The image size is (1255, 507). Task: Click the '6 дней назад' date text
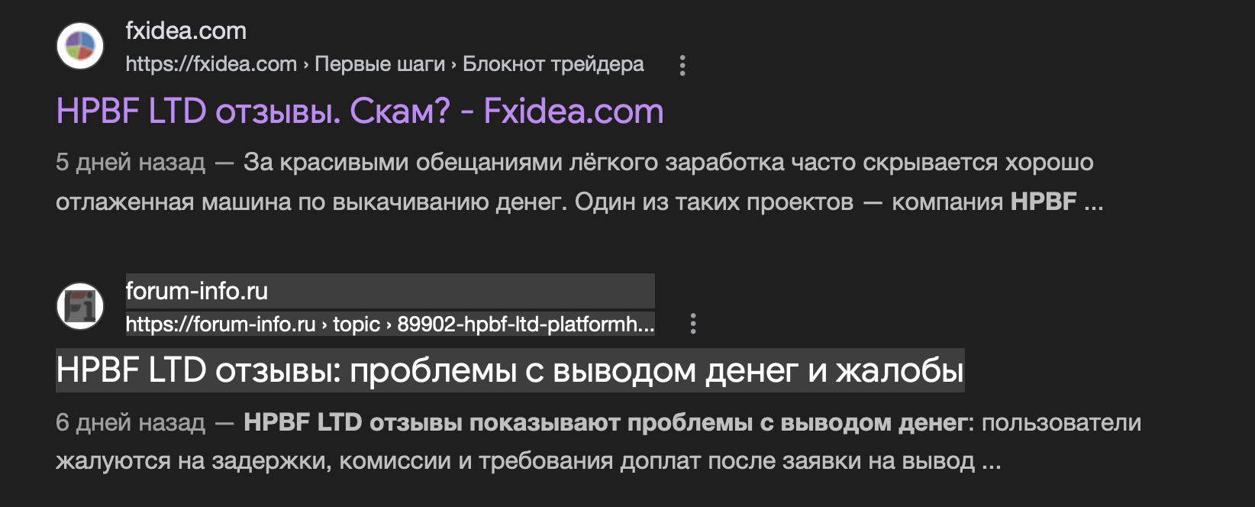[131, 423]
